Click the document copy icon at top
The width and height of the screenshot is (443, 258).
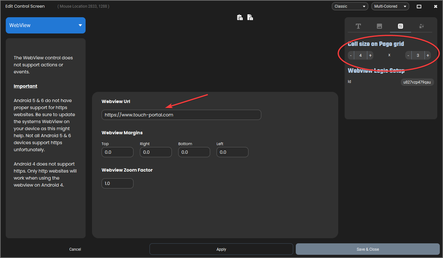[250, 17]
